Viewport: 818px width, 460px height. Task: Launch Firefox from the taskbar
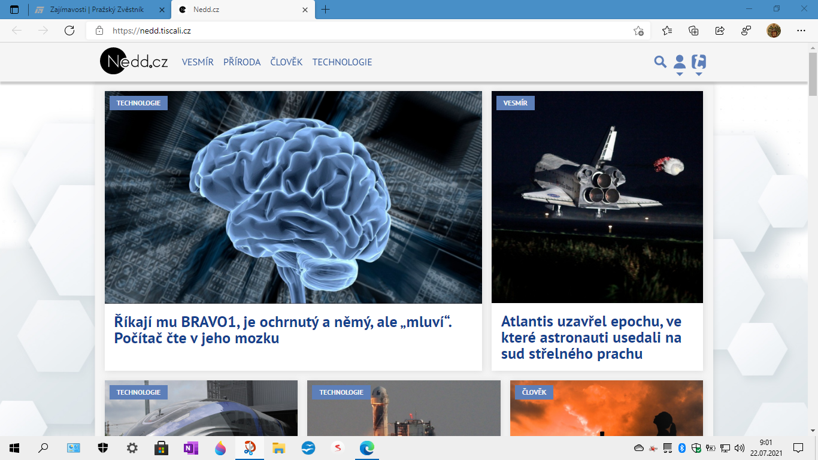220,447
